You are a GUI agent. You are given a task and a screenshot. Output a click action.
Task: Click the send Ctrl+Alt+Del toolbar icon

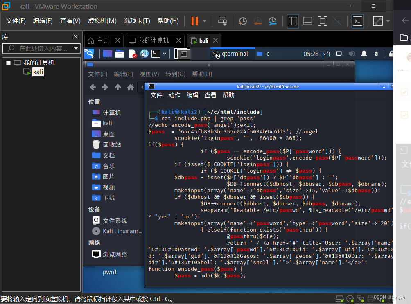click(223, 21)
